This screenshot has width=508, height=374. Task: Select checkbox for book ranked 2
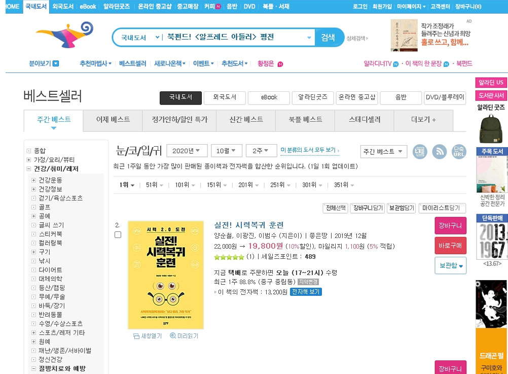[x=118, y=234]
